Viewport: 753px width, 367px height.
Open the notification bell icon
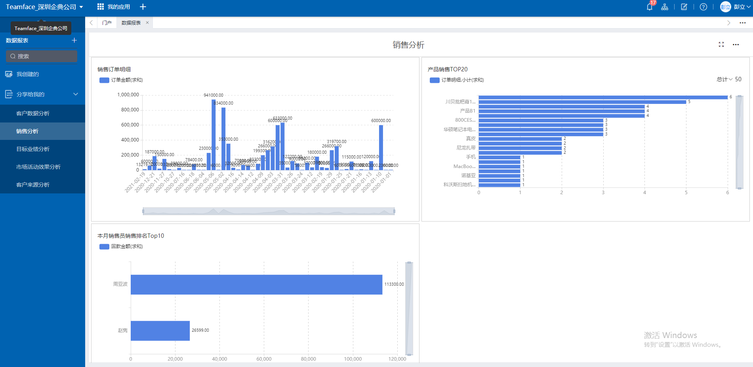pyautogui.click(x=649, y=7)
